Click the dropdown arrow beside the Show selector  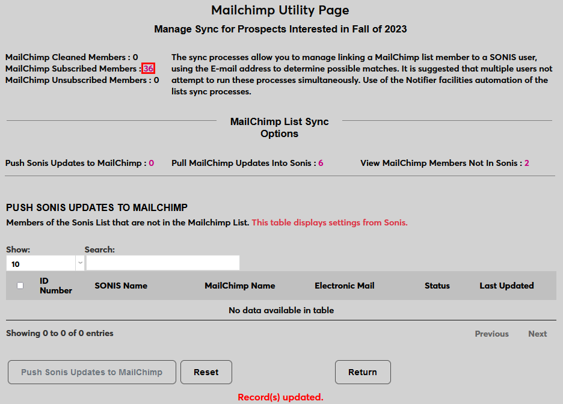79,263
